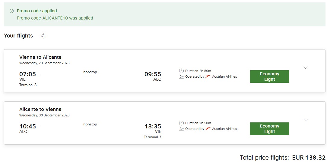Expand the Vienna to Alicante flight details
Image resolution: width=327 pixels, height=162 pixels.
[x=305, y=68]
